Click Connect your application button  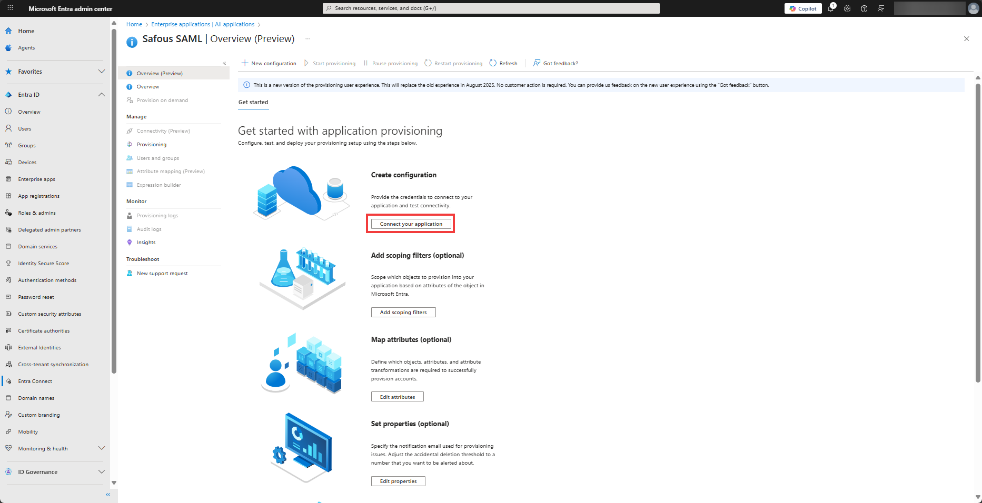pyautogui.click(x=411, y=224)
